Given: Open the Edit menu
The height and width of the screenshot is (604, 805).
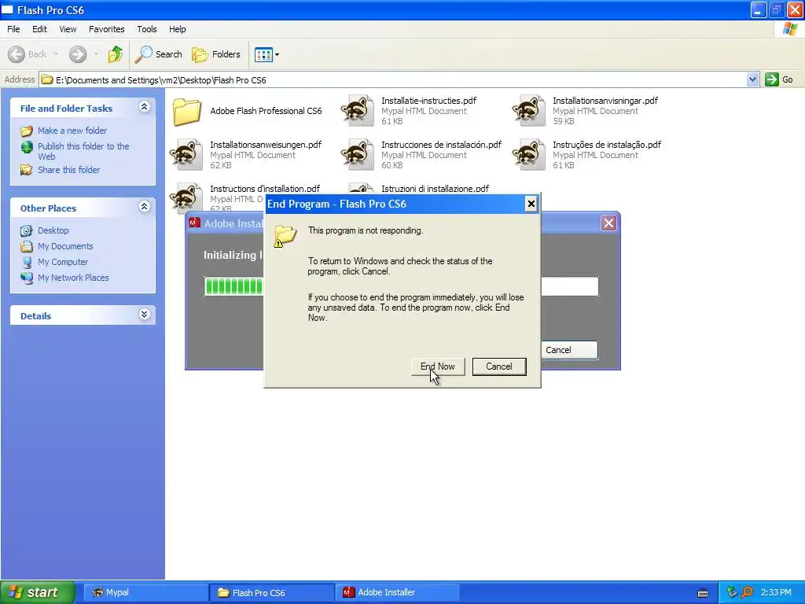Looking at the screenshot, I should (x=39, y=29).
